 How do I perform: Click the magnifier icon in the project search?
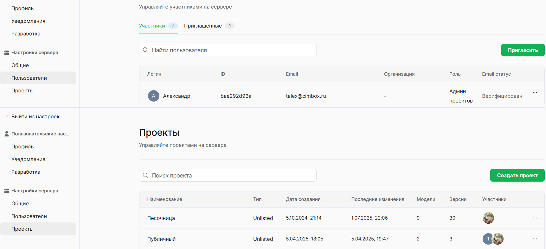(x=145, y=175)
